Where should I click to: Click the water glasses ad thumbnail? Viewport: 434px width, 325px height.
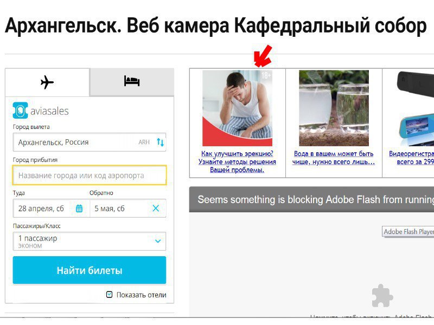pos(334,108)
